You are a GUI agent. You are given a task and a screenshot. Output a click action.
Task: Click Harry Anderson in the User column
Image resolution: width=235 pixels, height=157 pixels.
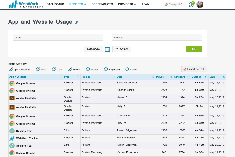(x=126, y=138)
